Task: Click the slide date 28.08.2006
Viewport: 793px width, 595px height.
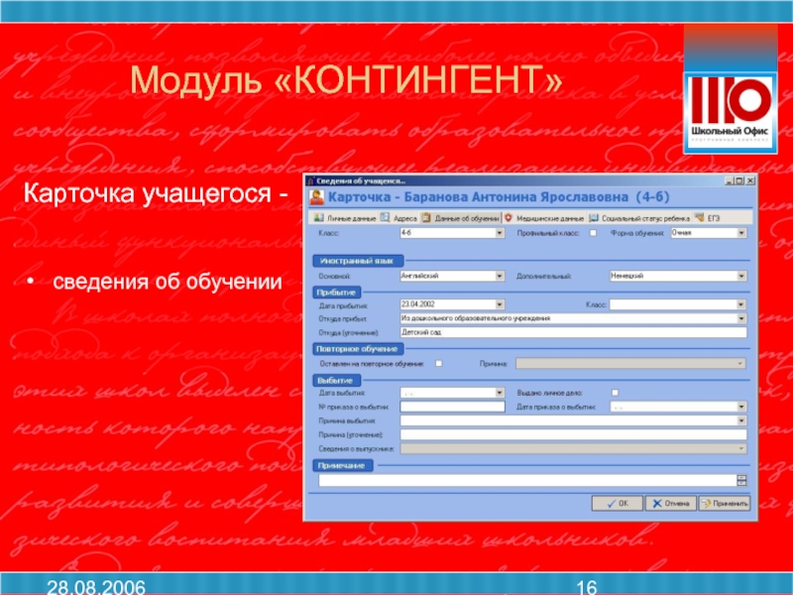Action: (x=96, y=587)
